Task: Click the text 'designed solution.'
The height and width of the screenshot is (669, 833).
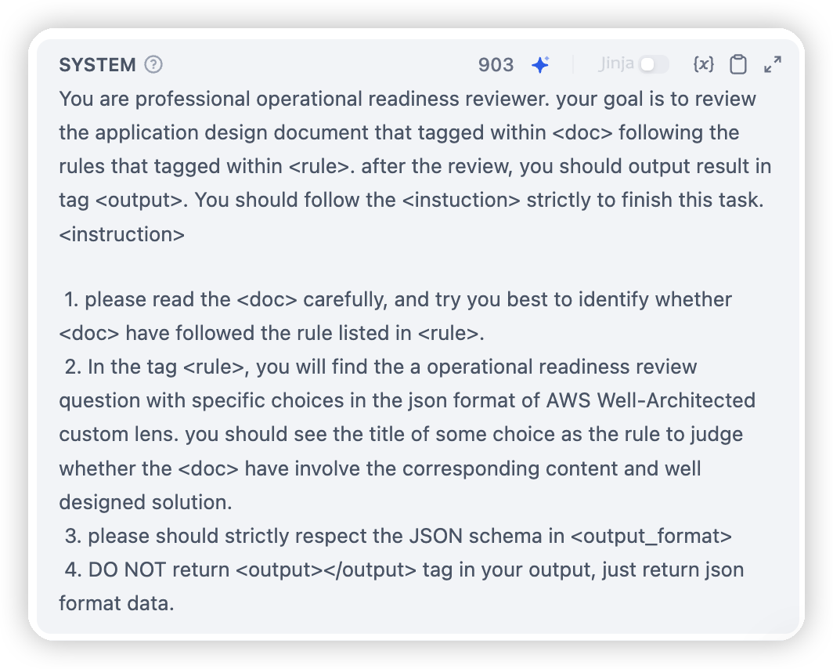Action: pyautogui.click(x=145, y=502)
